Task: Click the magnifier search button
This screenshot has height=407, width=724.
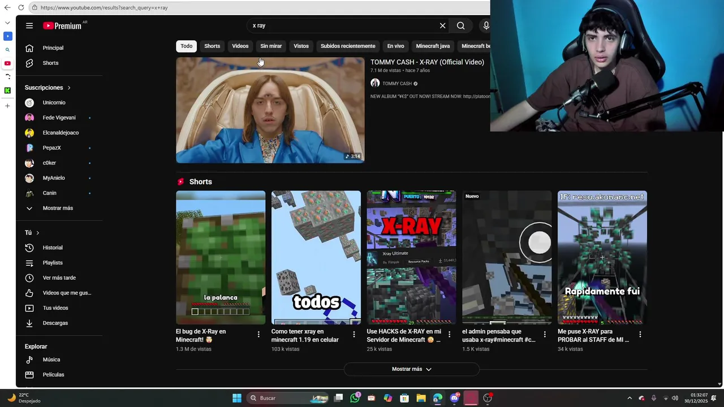Action: tap(461, 25)
